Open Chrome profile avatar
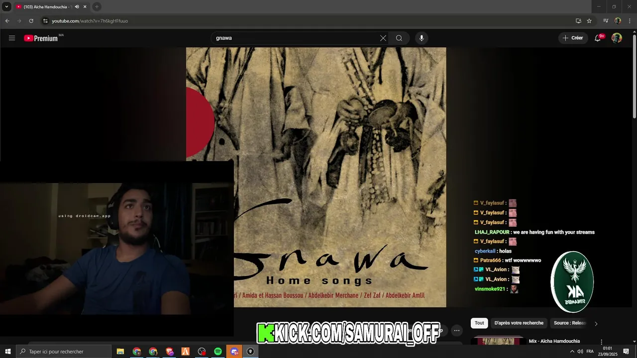The width and height of the screenshot is (637, 358). click(x=618, y=21)
